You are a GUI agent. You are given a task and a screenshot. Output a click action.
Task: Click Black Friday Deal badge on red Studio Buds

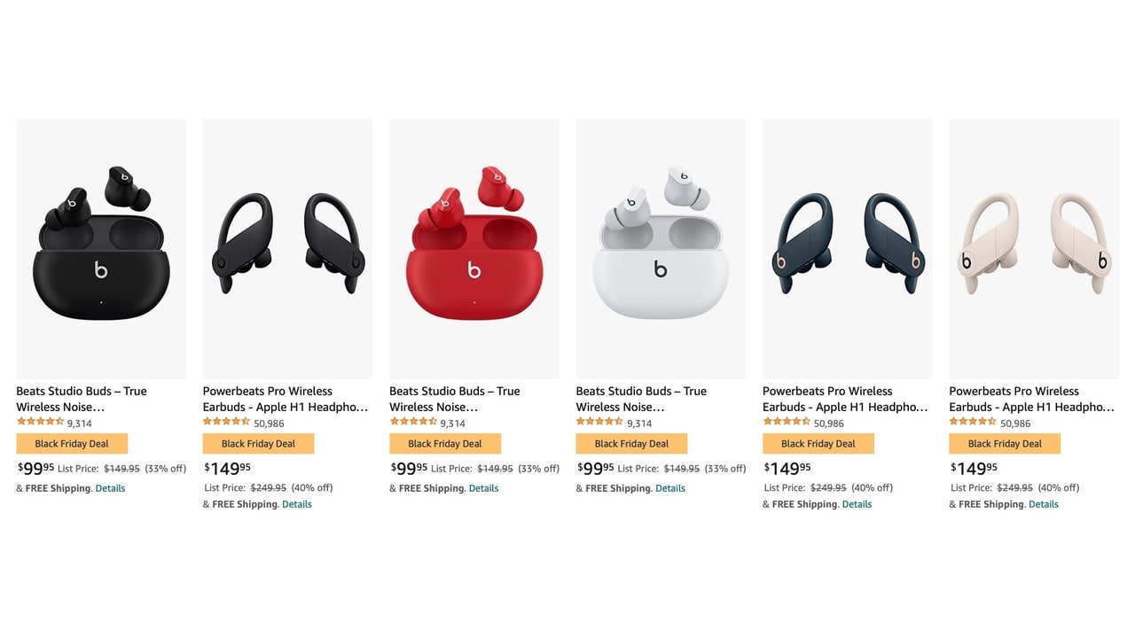tap(445, 444)
